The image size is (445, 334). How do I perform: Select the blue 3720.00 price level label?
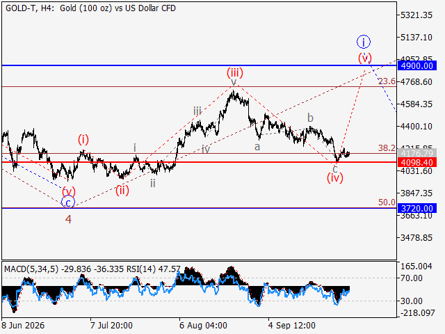pos(417,209)
